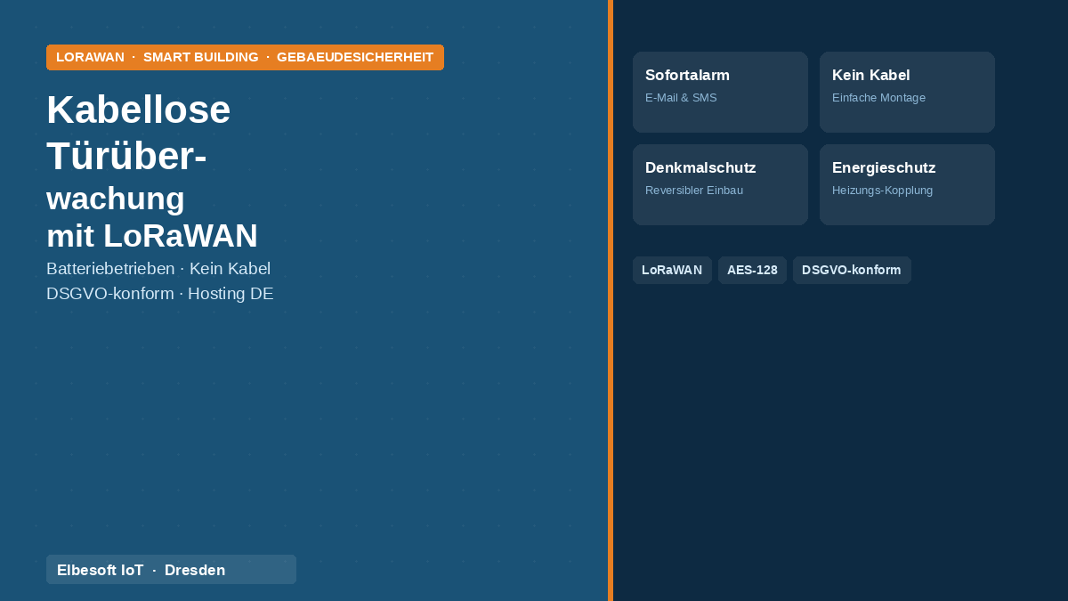Select the AES-128 badge
The width and height of the screenshot is (1068, 601).
pos(752,270)
